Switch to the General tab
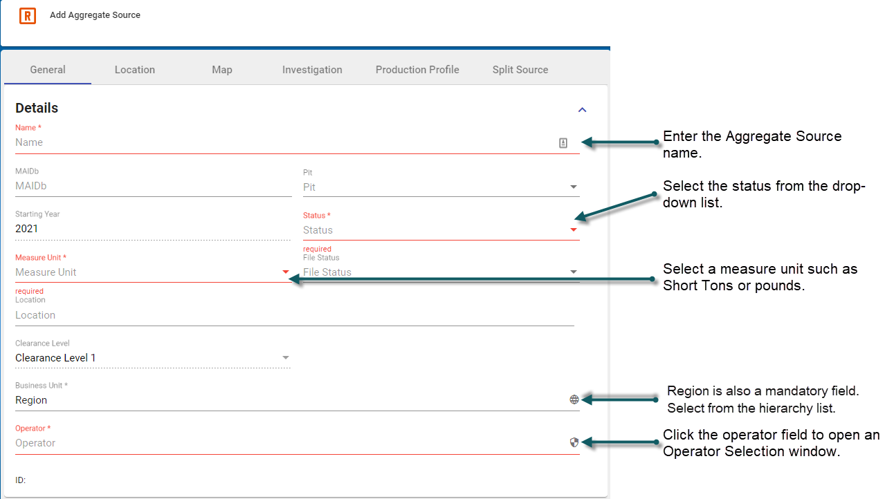The image size is (885, 499). [48, 70]
